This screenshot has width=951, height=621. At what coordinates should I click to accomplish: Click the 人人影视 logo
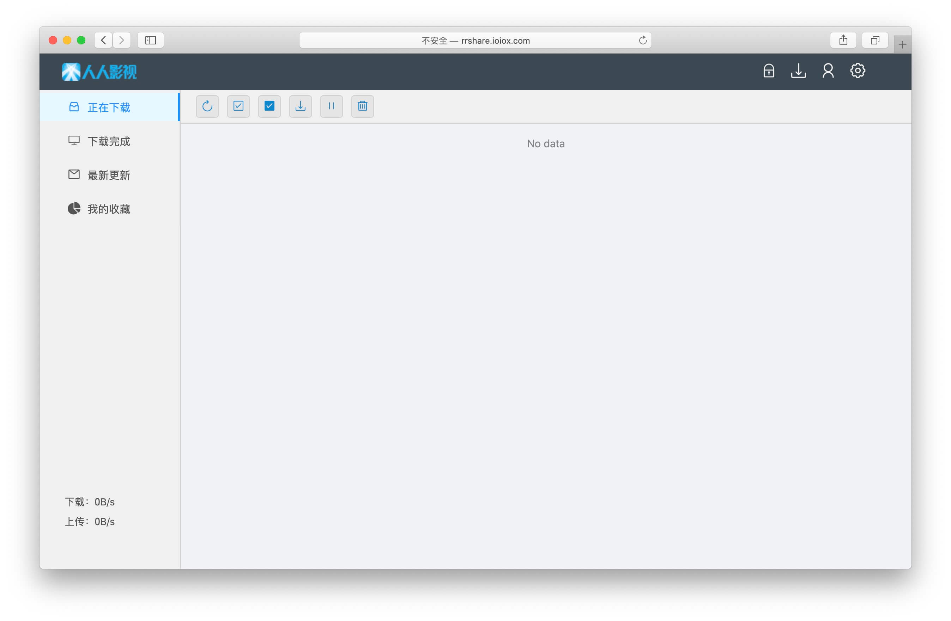(x=99, y=72)
